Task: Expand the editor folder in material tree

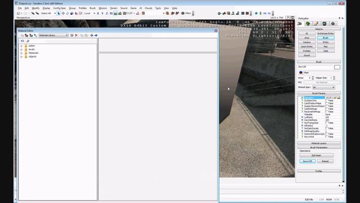Action: tap(21, 46)
